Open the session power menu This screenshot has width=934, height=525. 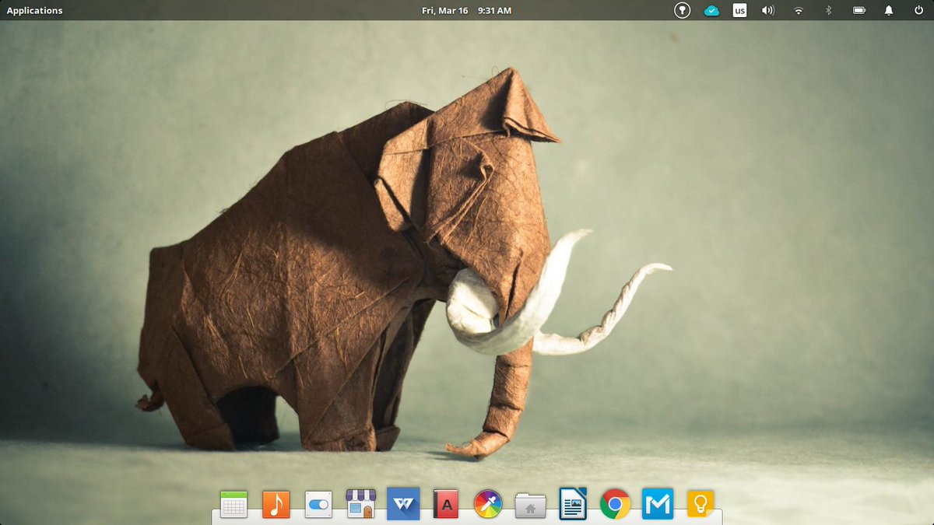coord(918,11)
